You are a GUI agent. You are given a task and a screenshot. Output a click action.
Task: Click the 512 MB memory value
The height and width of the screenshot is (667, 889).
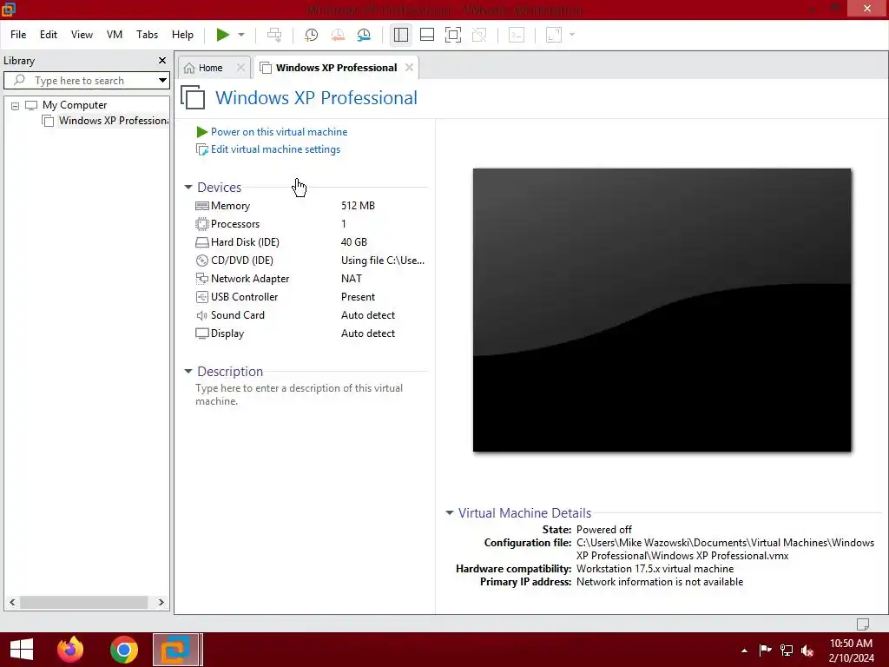pyautogui.click(x=358, y=206)
